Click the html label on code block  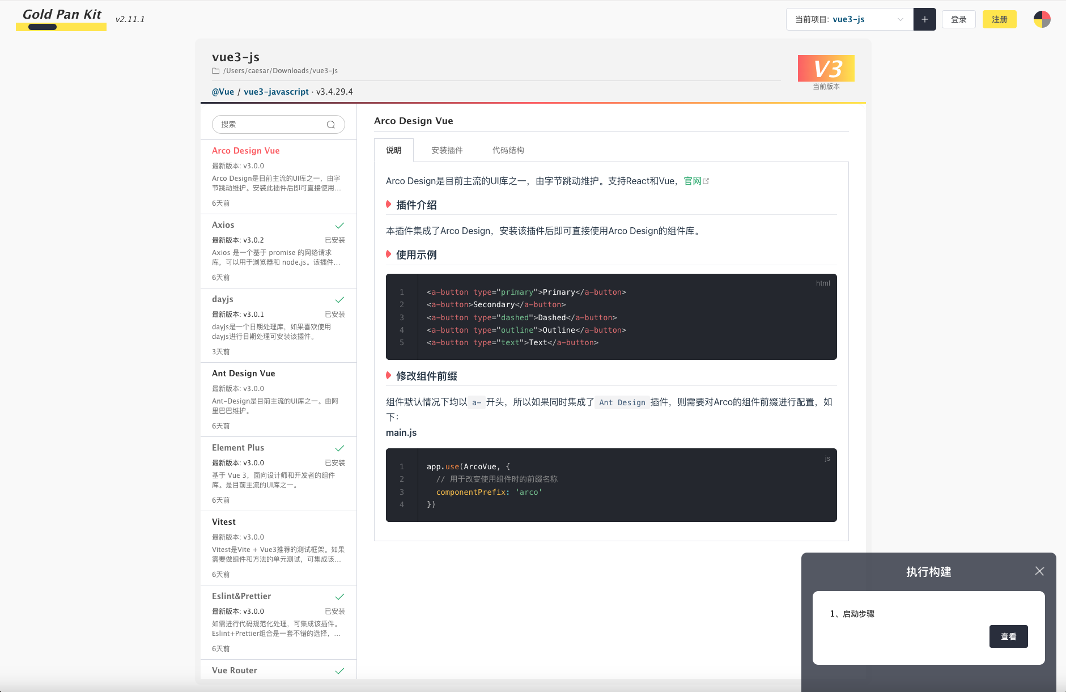tap(823, 283)
